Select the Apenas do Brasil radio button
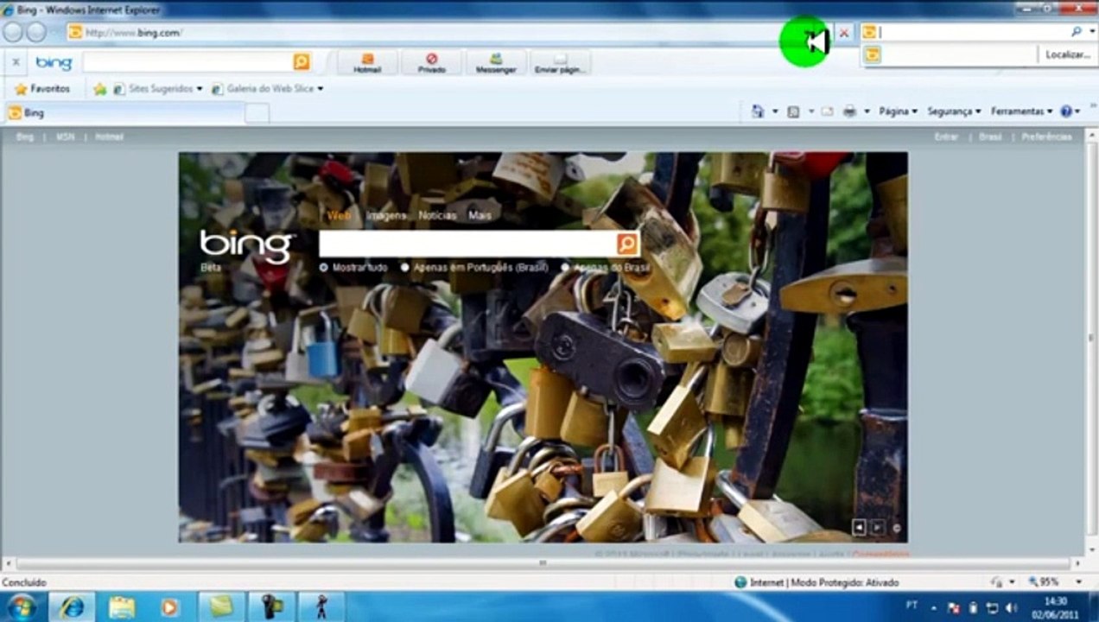This screenshot has width=1099, height=622. coord(565,268)
